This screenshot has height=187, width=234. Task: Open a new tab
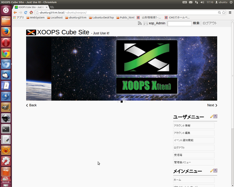tap(52, 7)
